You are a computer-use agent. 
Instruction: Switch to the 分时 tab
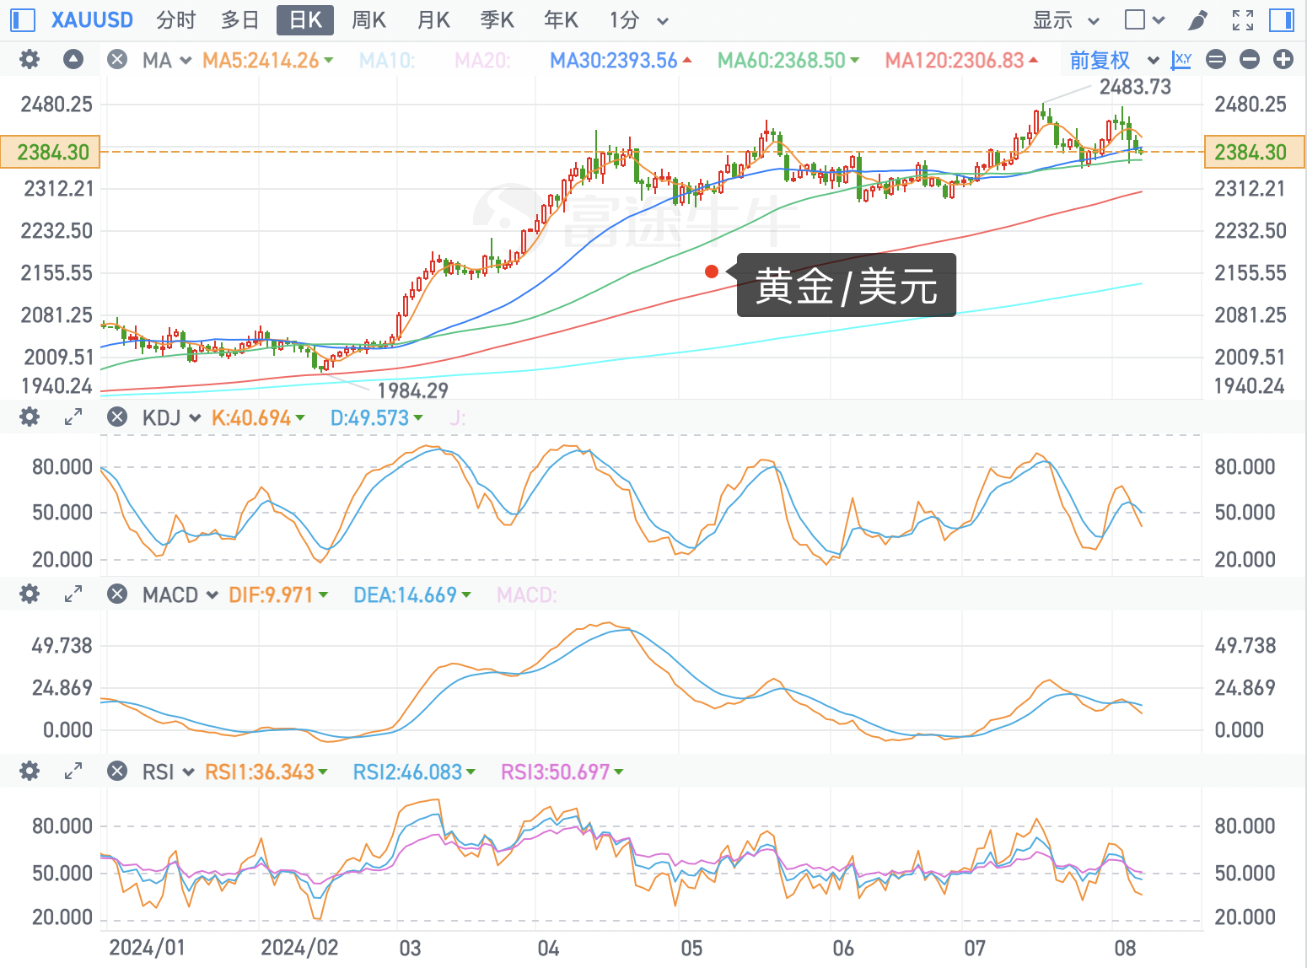click(x=176, y=19)
